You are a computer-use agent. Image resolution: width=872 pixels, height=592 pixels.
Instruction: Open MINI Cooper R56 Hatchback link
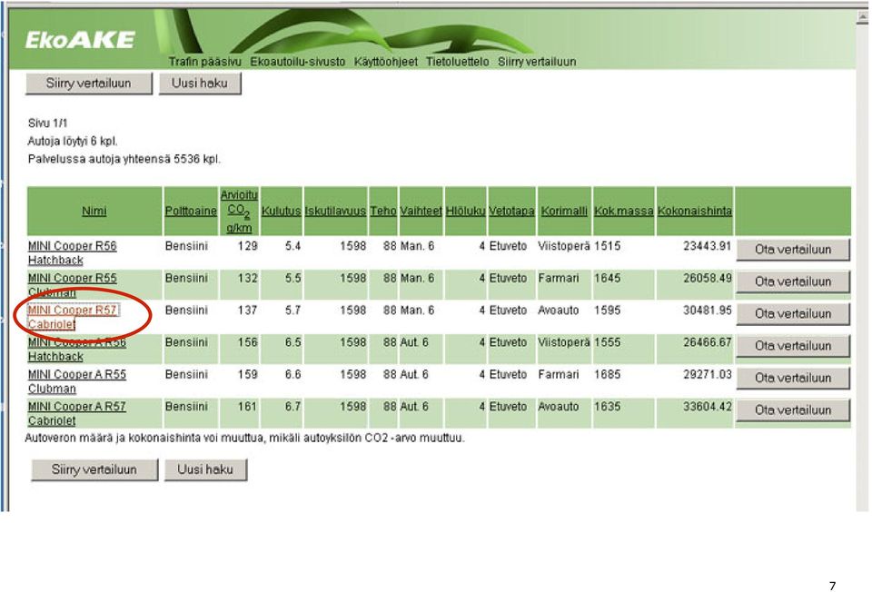click(73, 253)
